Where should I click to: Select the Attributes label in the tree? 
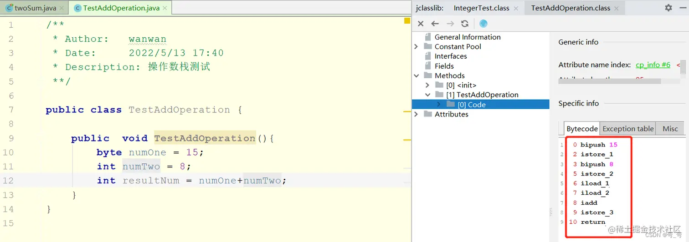pos(452,114)
